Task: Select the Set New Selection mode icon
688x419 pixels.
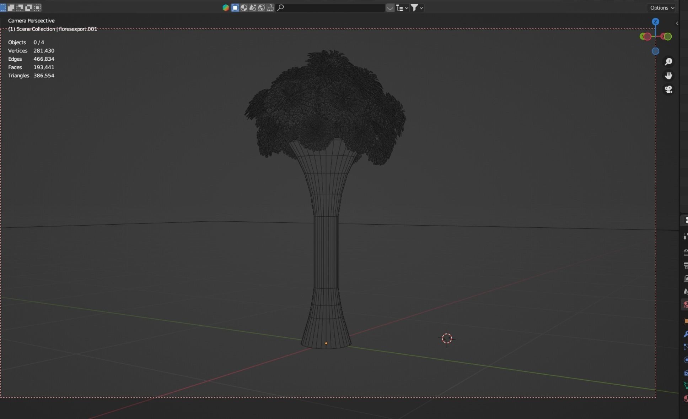Action: tap(3, 7)
